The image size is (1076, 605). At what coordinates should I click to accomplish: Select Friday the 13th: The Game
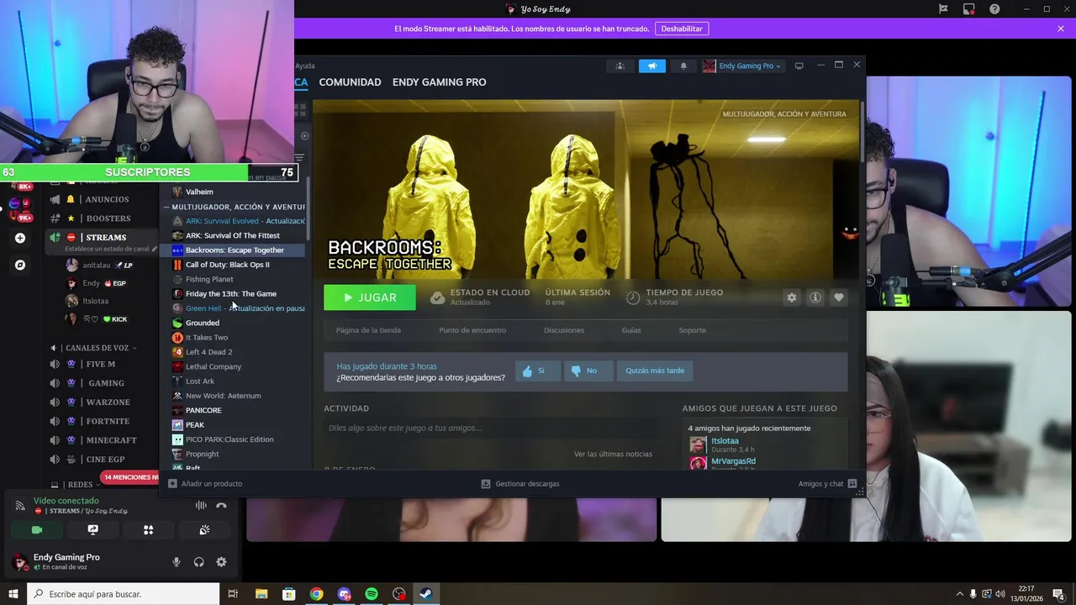[230, 293]
